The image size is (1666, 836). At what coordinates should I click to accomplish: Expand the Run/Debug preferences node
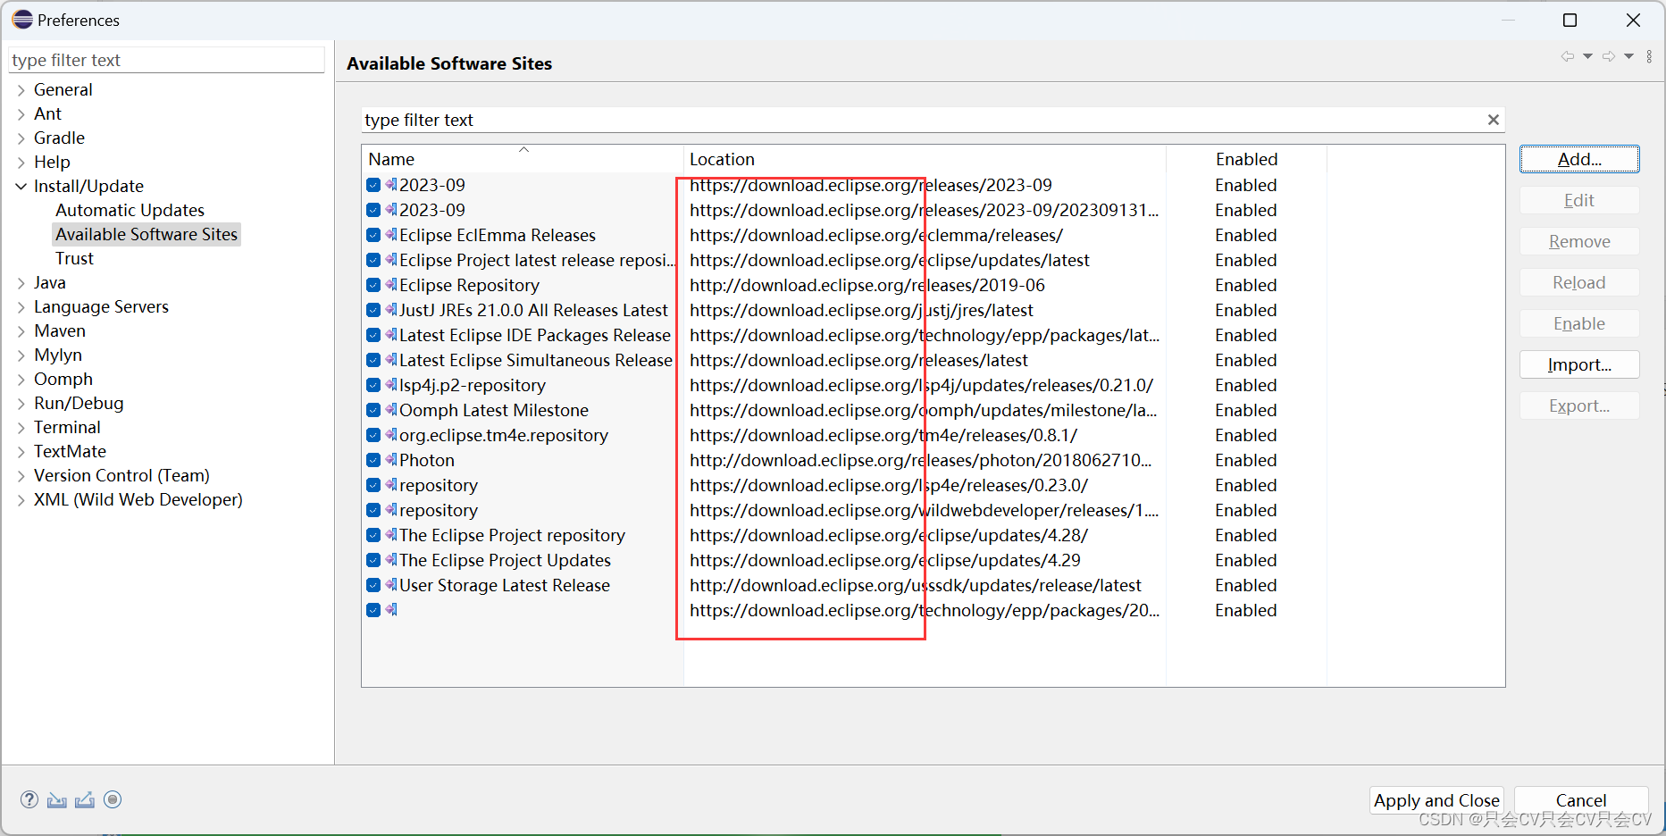pos(21,404)
